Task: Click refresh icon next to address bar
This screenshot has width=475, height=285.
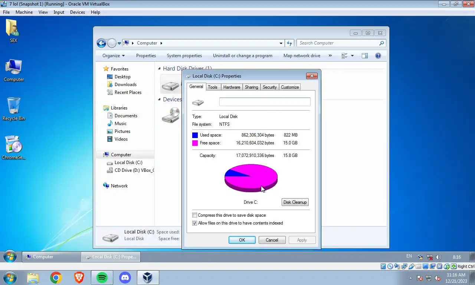Action: pos(290,43)
